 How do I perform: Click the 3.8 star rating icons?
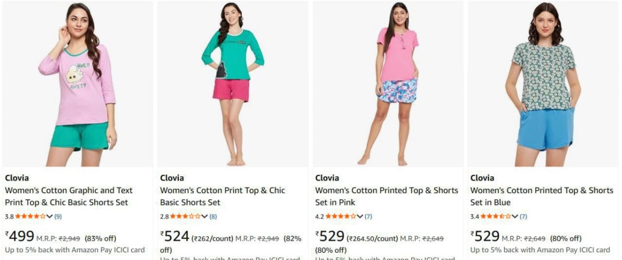coord(30,216)
